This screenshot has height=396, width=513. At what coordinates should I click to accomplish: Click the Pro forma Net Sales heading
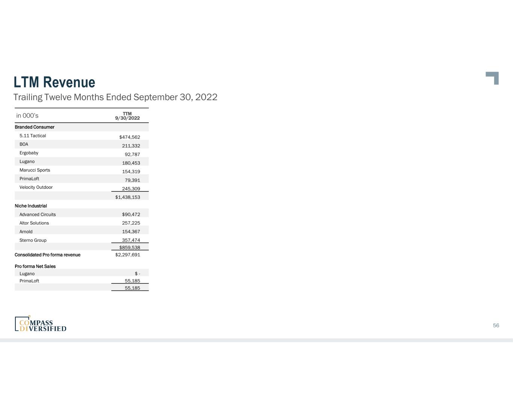pyautogui.click(x=35, y=267)
